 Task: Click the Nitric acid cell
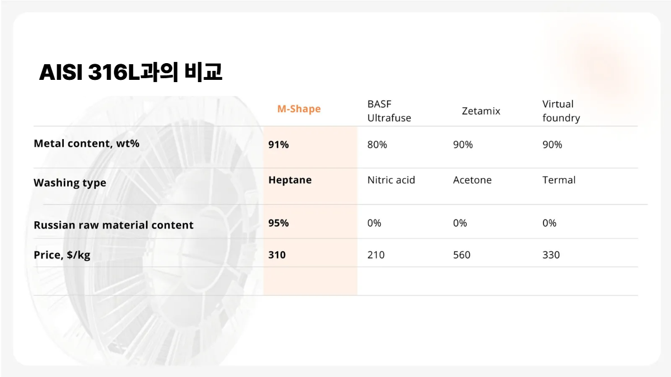click(391, 180)
